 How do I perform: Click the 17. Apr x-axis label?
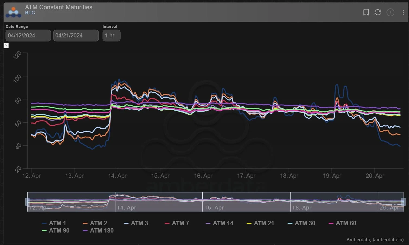pos(246,176)
